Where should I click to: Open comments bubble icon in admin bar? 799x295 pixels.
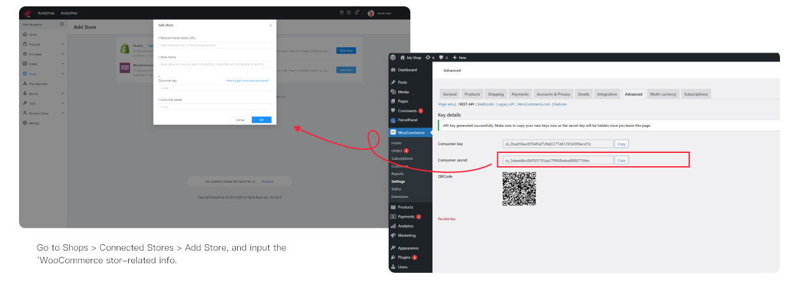coord(441,57)
